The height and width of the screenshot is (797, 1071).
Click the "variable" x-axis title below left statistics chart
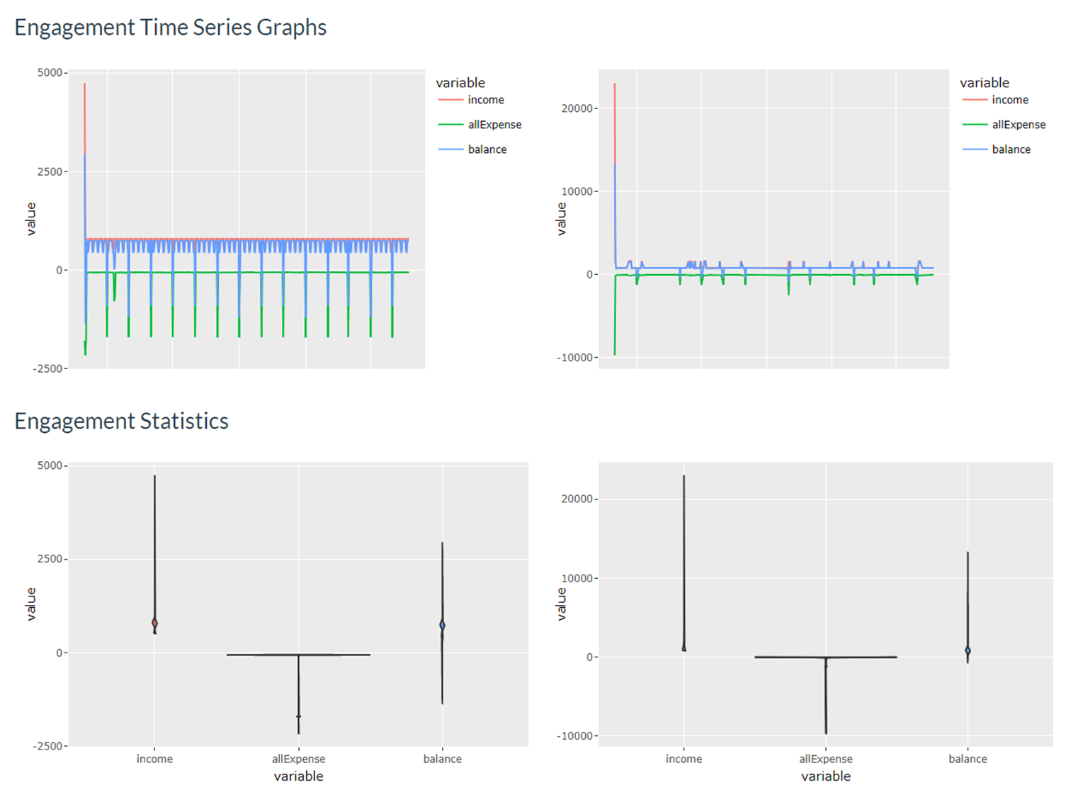[298, 776]
